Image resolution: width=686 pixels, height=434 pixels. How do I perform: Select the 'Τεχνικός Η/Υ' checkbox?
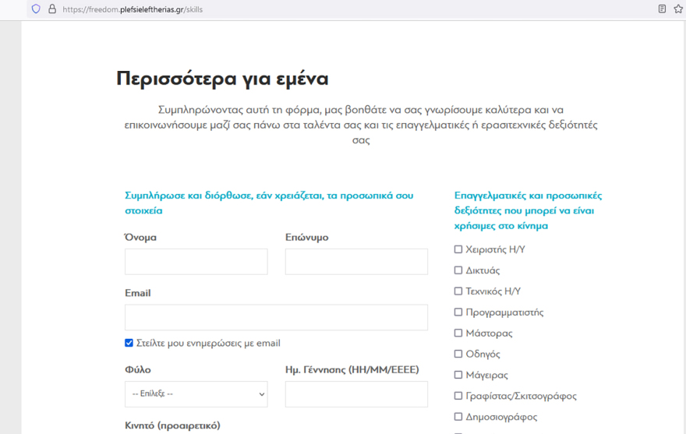458,291
